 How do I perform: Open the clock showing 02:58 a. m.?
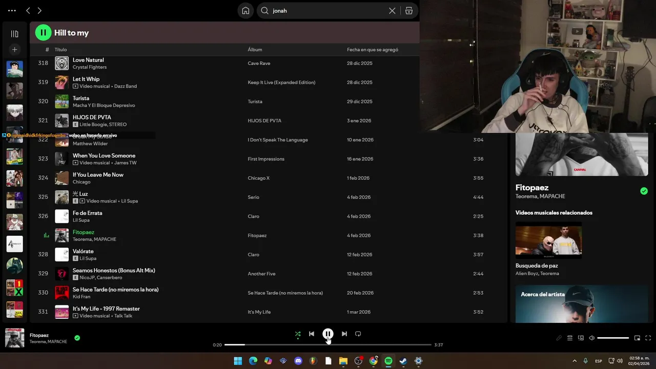[639, 361]
